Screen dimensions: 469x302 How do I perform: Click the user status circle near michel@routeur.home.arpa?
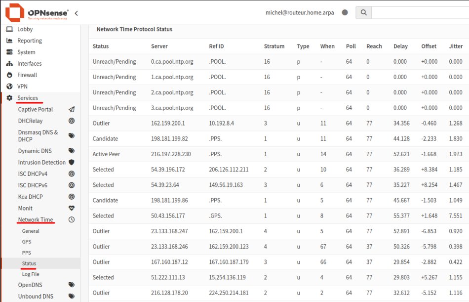click(345, 12)
